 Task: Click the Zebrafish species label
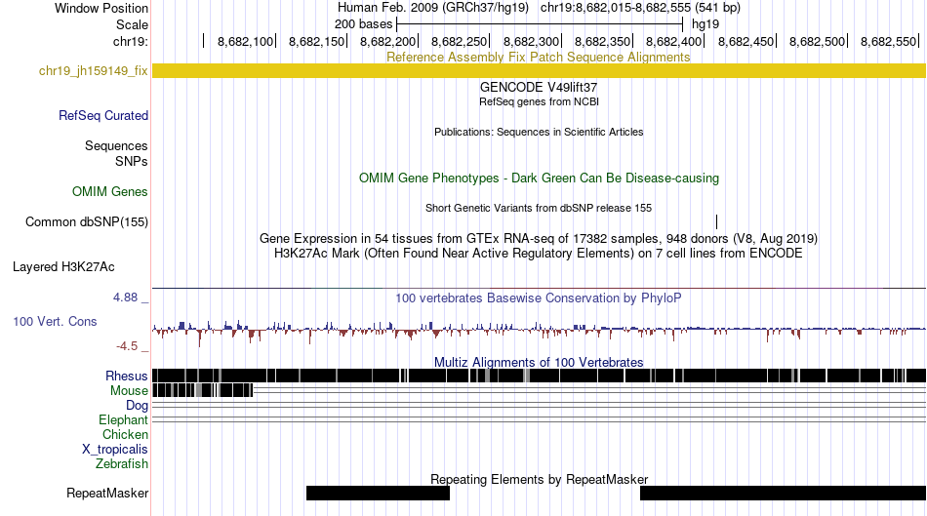(x=122, y=464)
